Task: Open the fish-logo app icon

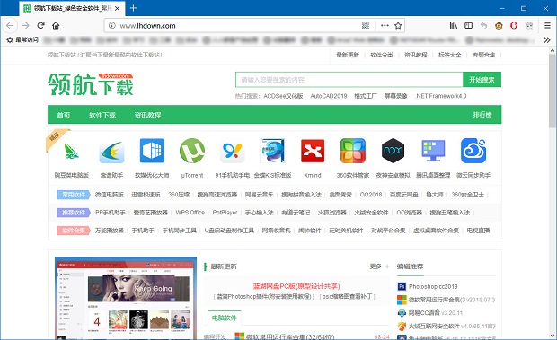Action: tap(111, 152)
